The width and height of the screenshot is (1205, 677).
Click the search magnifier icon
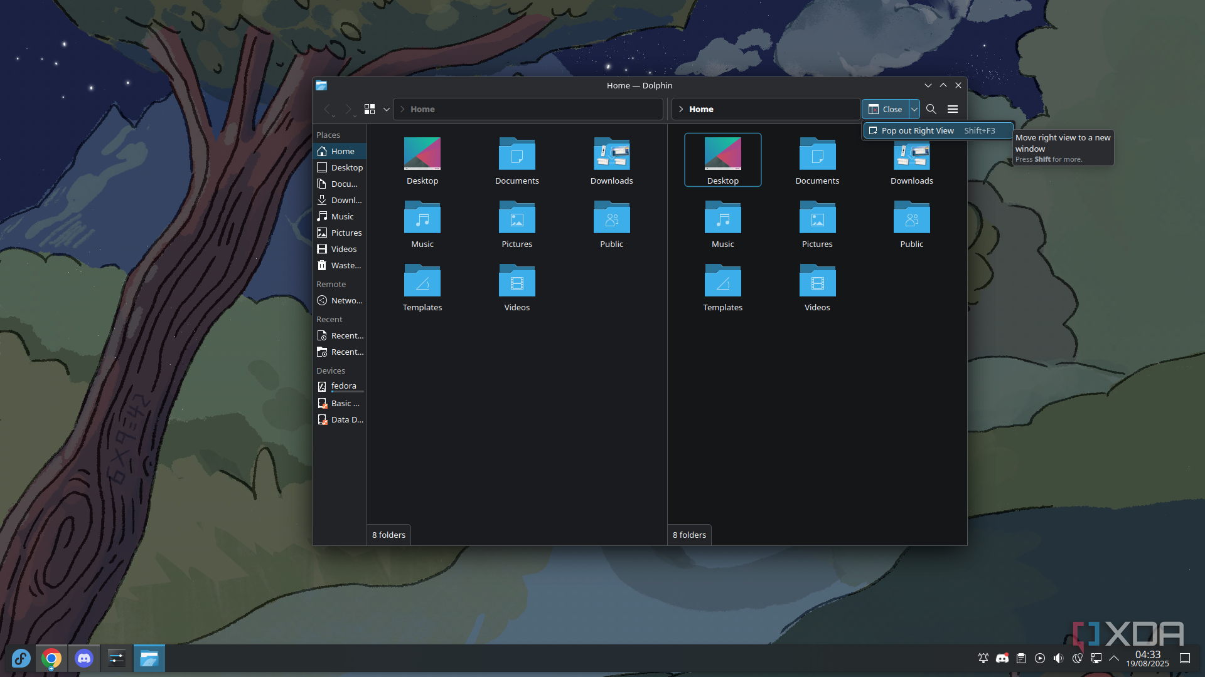pos(931,109)
